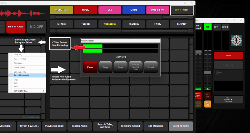Select Record New Audio menu entry
Image resolution: width=250 pixels, height=133 pixels.
pos(27,75)
